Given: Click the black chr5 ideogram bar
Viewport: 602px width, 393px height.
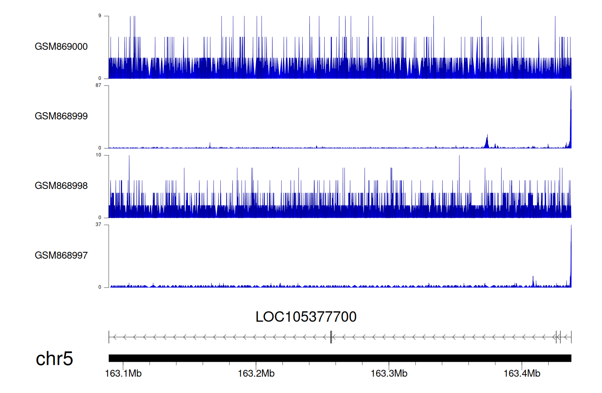Looking at the screenshot, I should 340,358.
